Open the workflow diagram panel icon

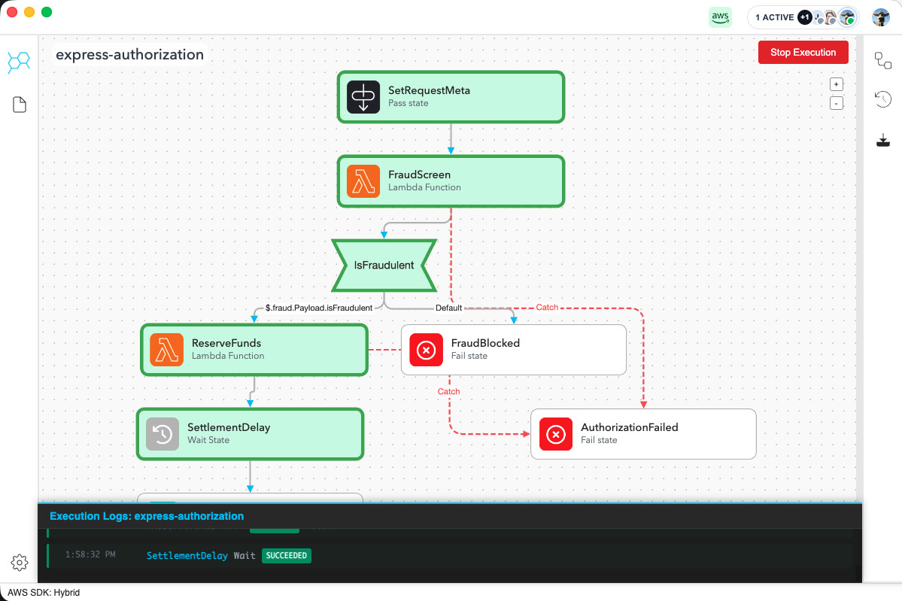[x=883, y=60]
